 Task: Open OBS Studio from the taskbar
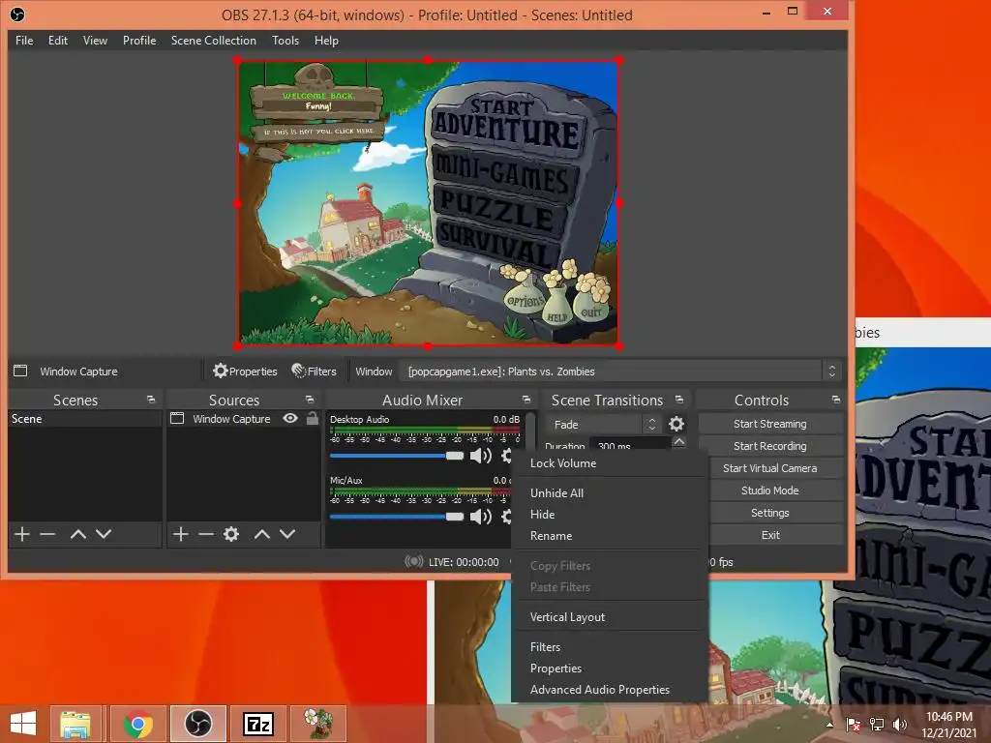pos(198,724)
